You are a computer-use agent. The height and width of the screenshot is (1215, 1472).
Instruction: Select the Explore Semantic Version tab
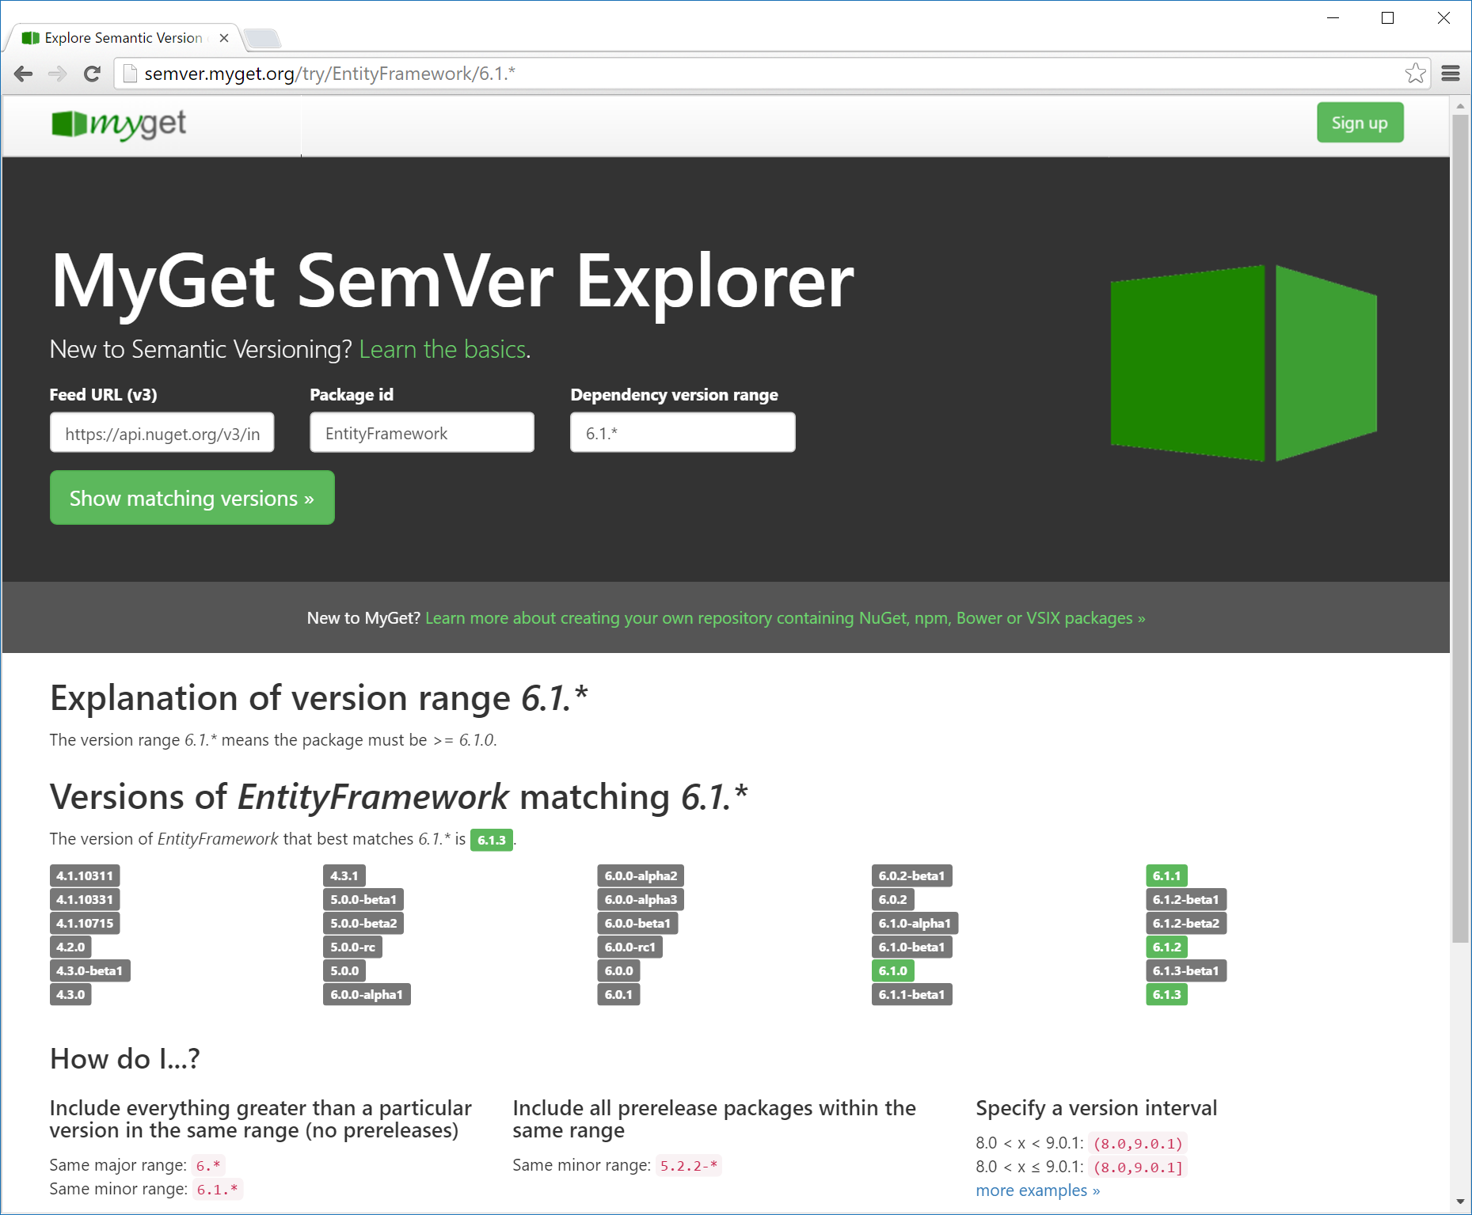point(123,38)
